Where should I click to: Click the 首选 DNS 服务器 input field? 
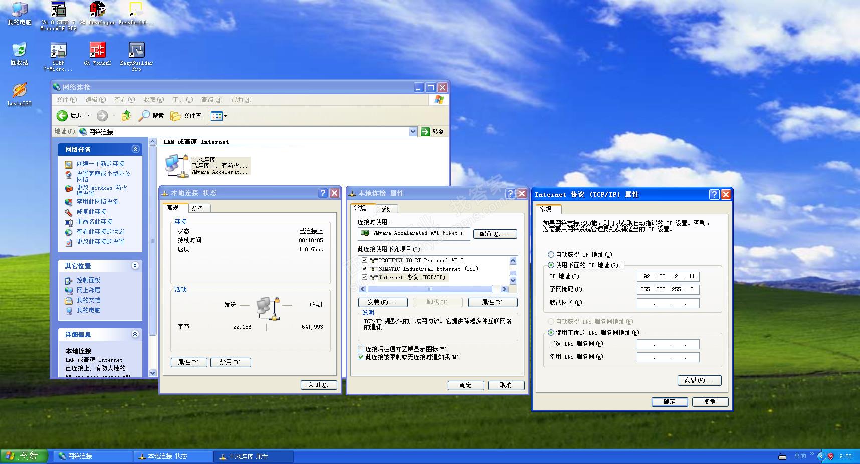pyautogui.click(x=668, y=344)
